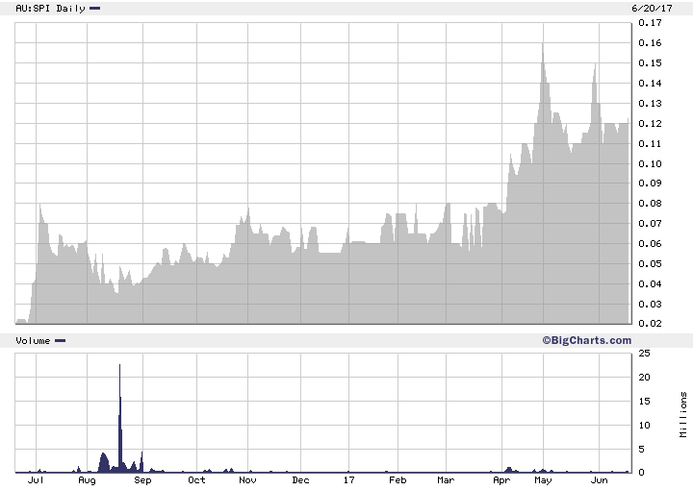Click the Oct month label

click(x=196, y=479)
